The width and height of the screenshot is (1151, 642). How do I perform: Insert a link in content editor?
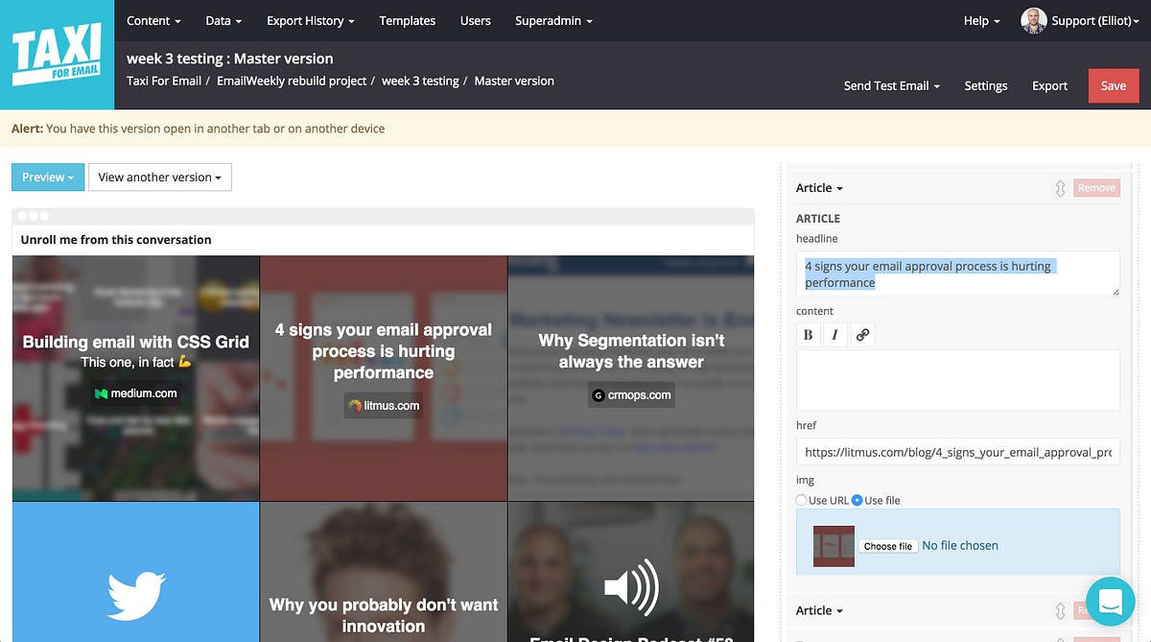862,335
